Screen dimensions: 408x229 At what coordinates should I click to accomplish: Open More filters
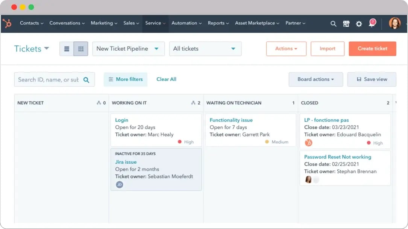click(x=126, y=80)
